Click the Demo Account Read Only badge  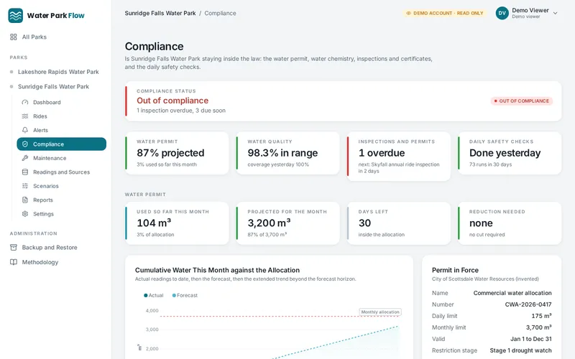point(445,13)
